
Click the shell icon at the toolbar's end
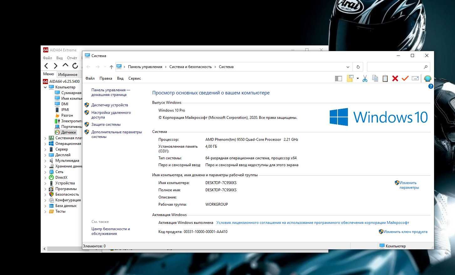(x=427, y=78)
